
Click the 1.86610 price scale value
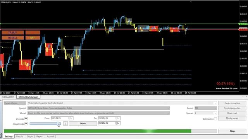point(243,14)
